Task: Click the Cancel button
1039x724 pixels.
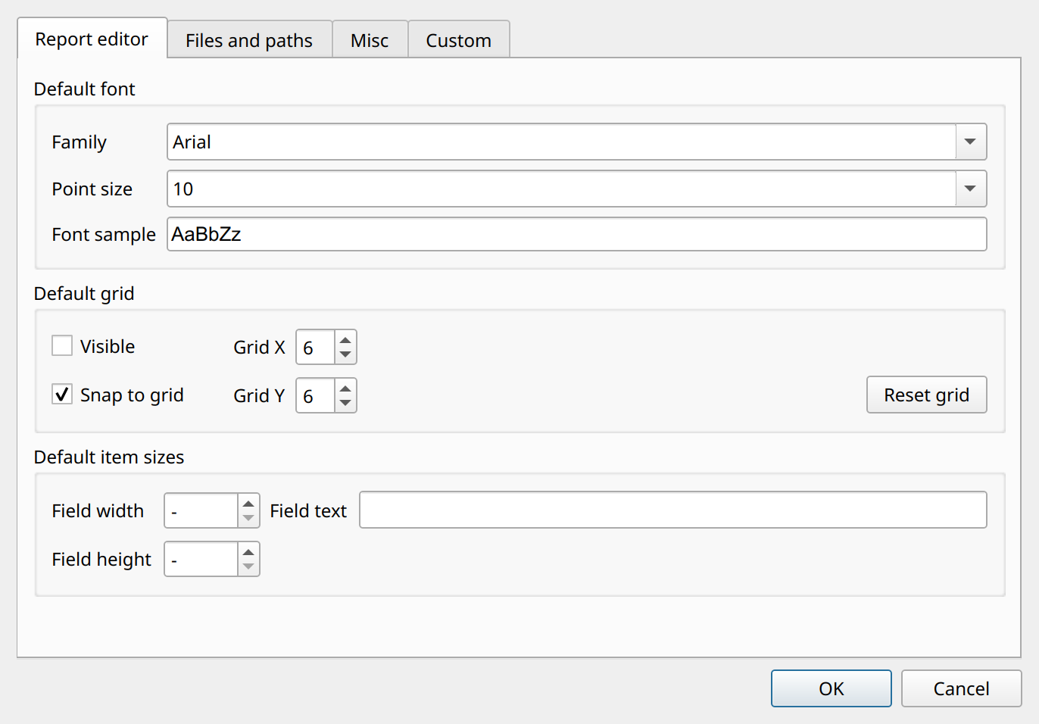Action: 961,688
